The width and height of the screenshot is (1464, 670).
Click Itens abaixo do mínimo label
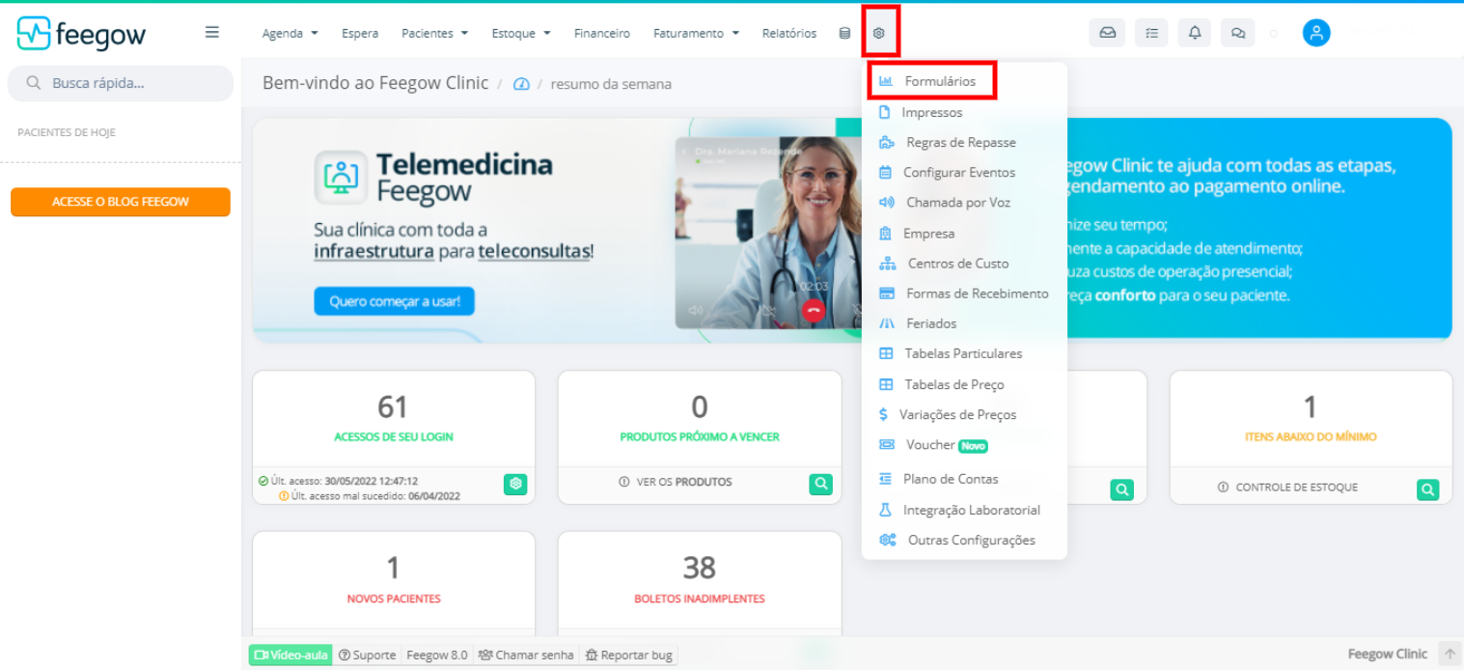pos(1311,436)
